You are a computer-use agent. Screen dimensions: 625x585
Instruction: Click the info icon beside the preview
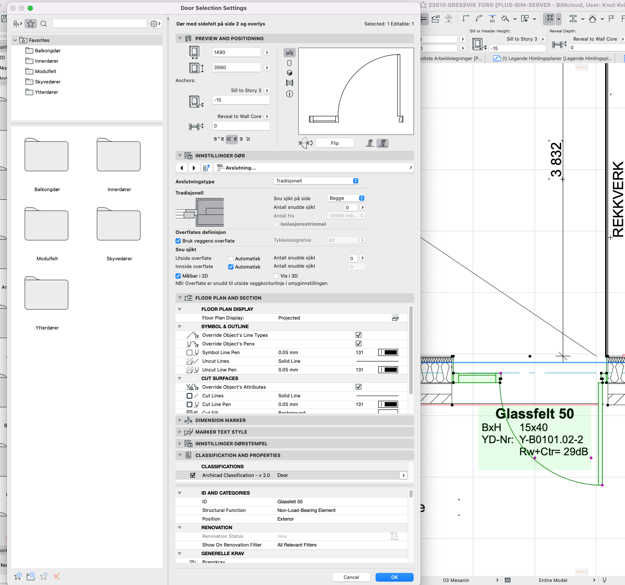click(290, 94)
